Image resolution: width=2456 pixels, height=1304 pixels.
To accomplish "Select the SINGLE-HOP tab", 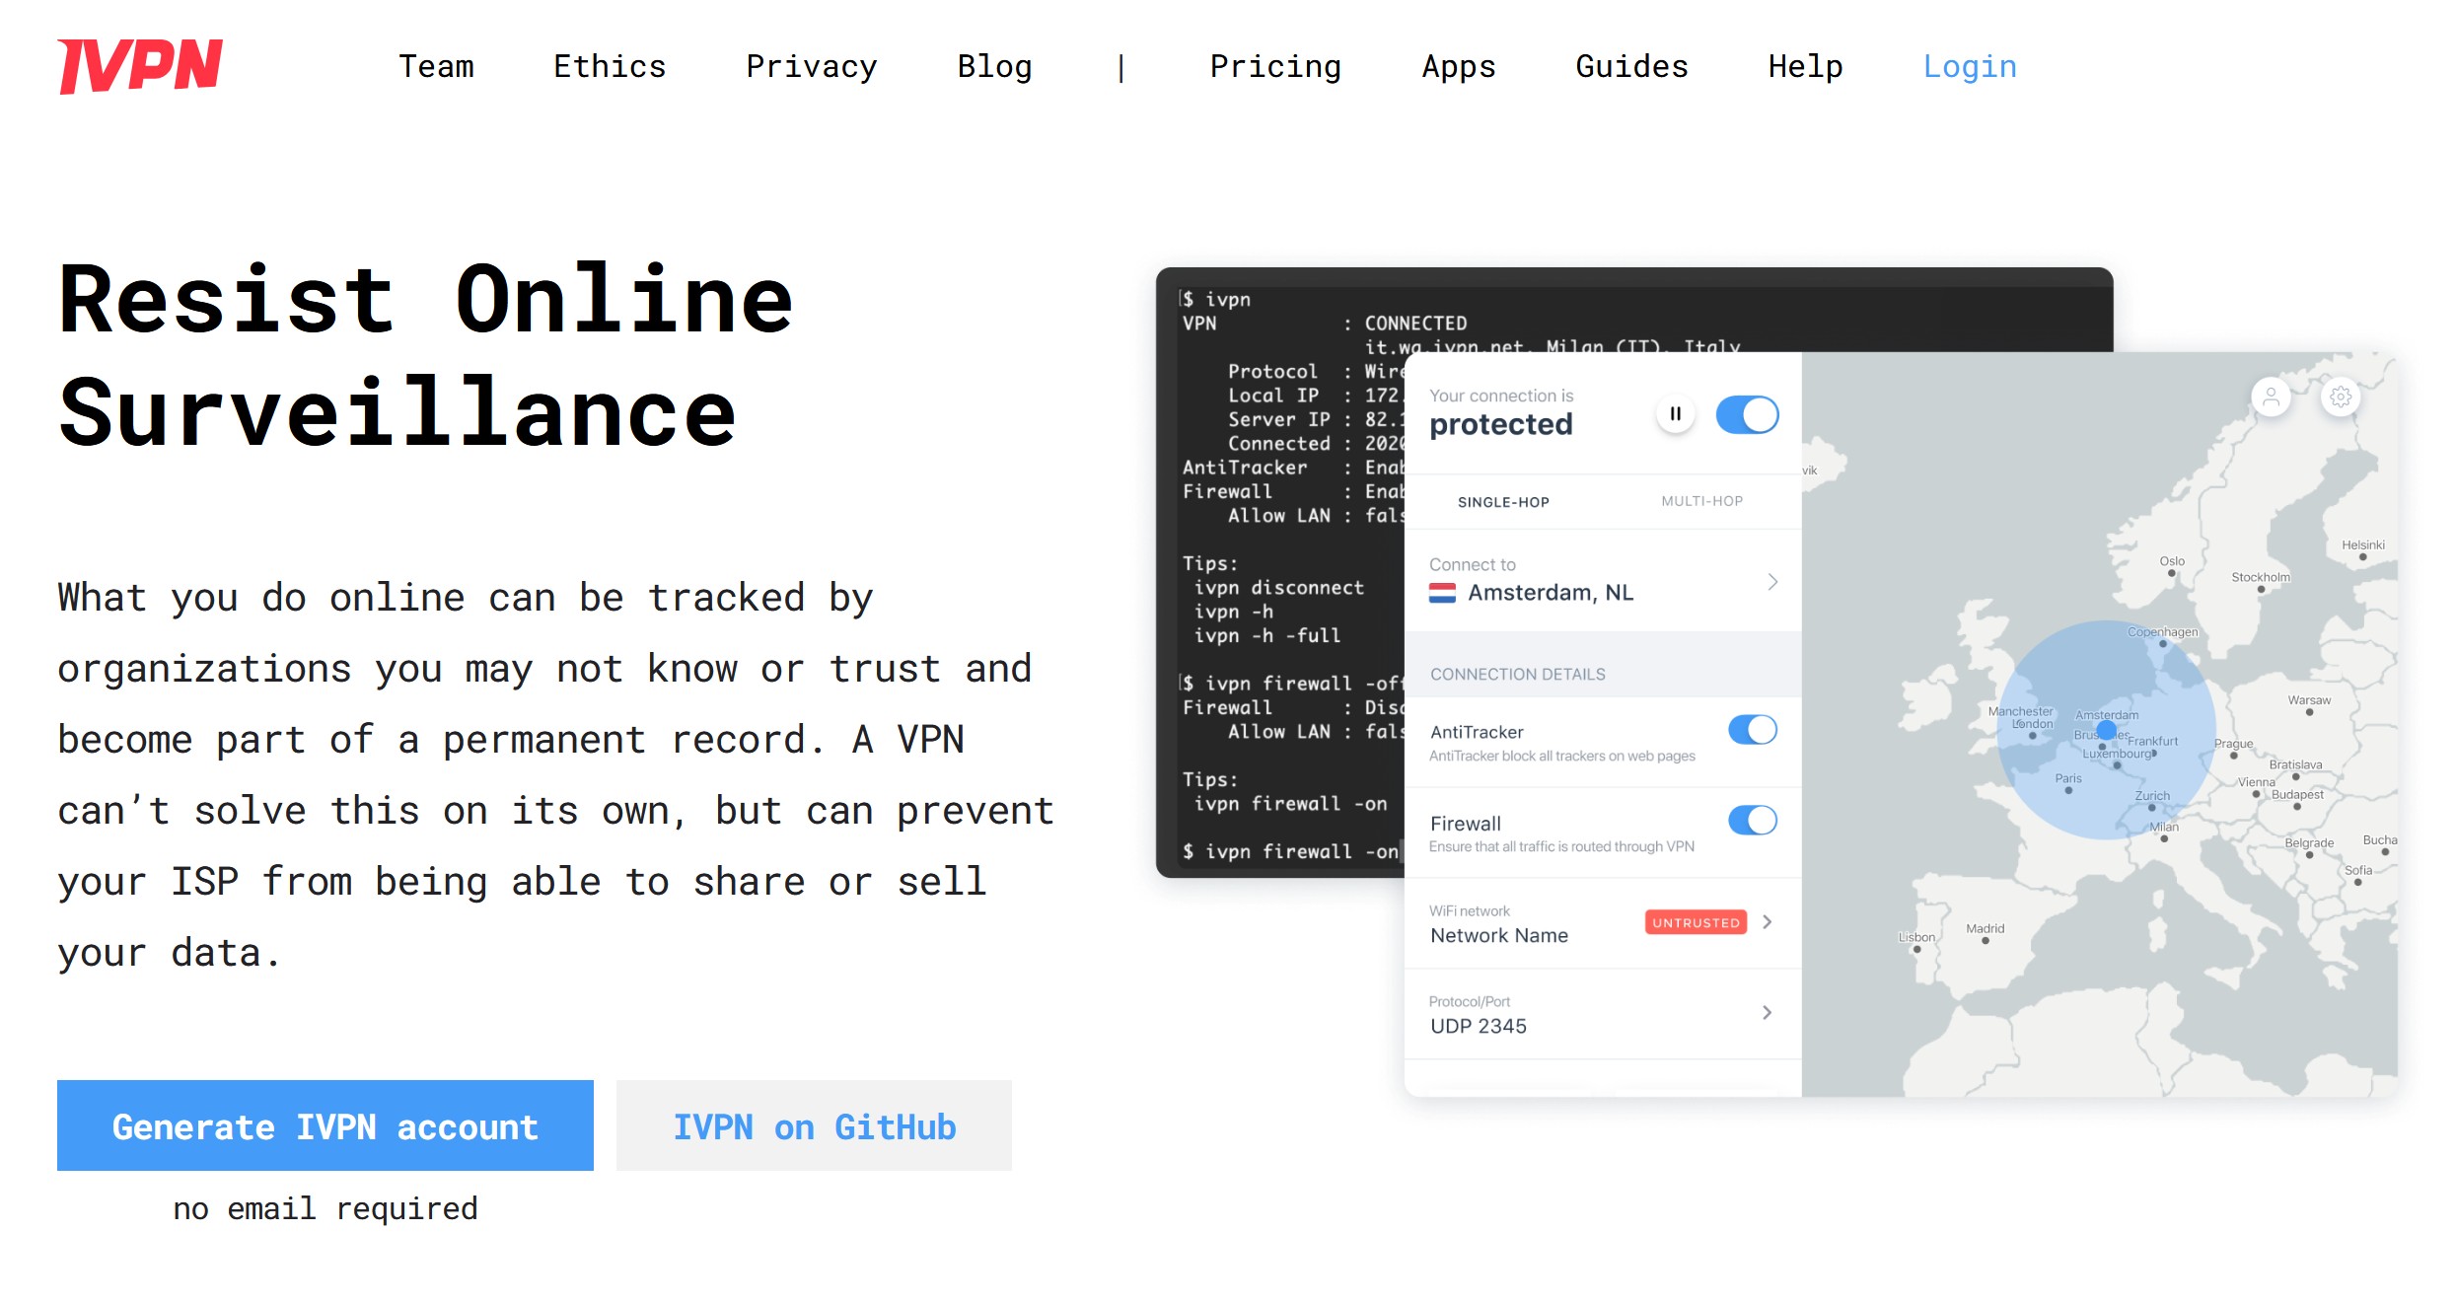I will coord(1503,502).
